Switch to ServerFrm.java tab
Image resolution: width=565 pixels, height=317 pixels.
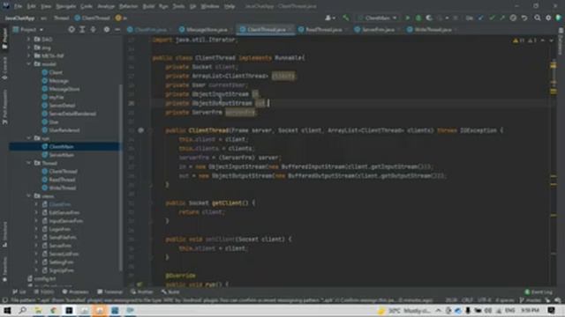[x=375, y=29]
